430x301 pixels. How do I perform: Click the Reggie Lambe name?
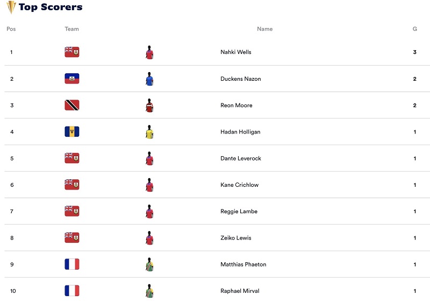[239, 212]
